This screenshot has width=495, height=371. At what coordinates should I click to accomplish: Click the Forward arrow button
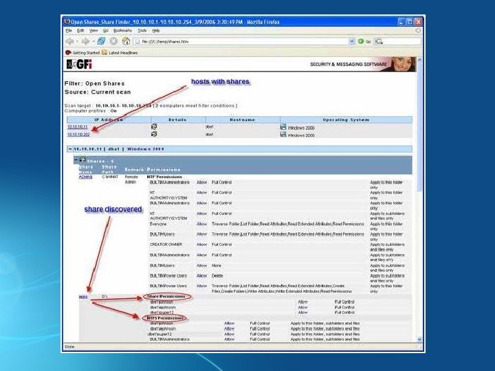(85, 41)
